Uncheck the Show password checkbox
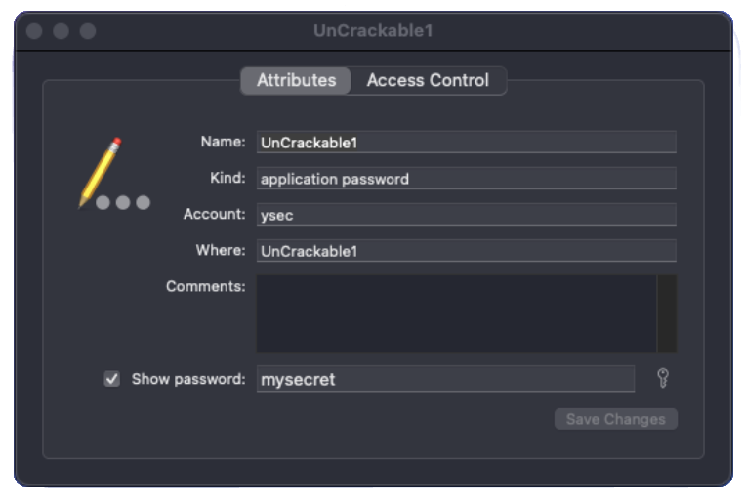Image resolution: width=744 pixels, height=501 pixels. (112, 379)
